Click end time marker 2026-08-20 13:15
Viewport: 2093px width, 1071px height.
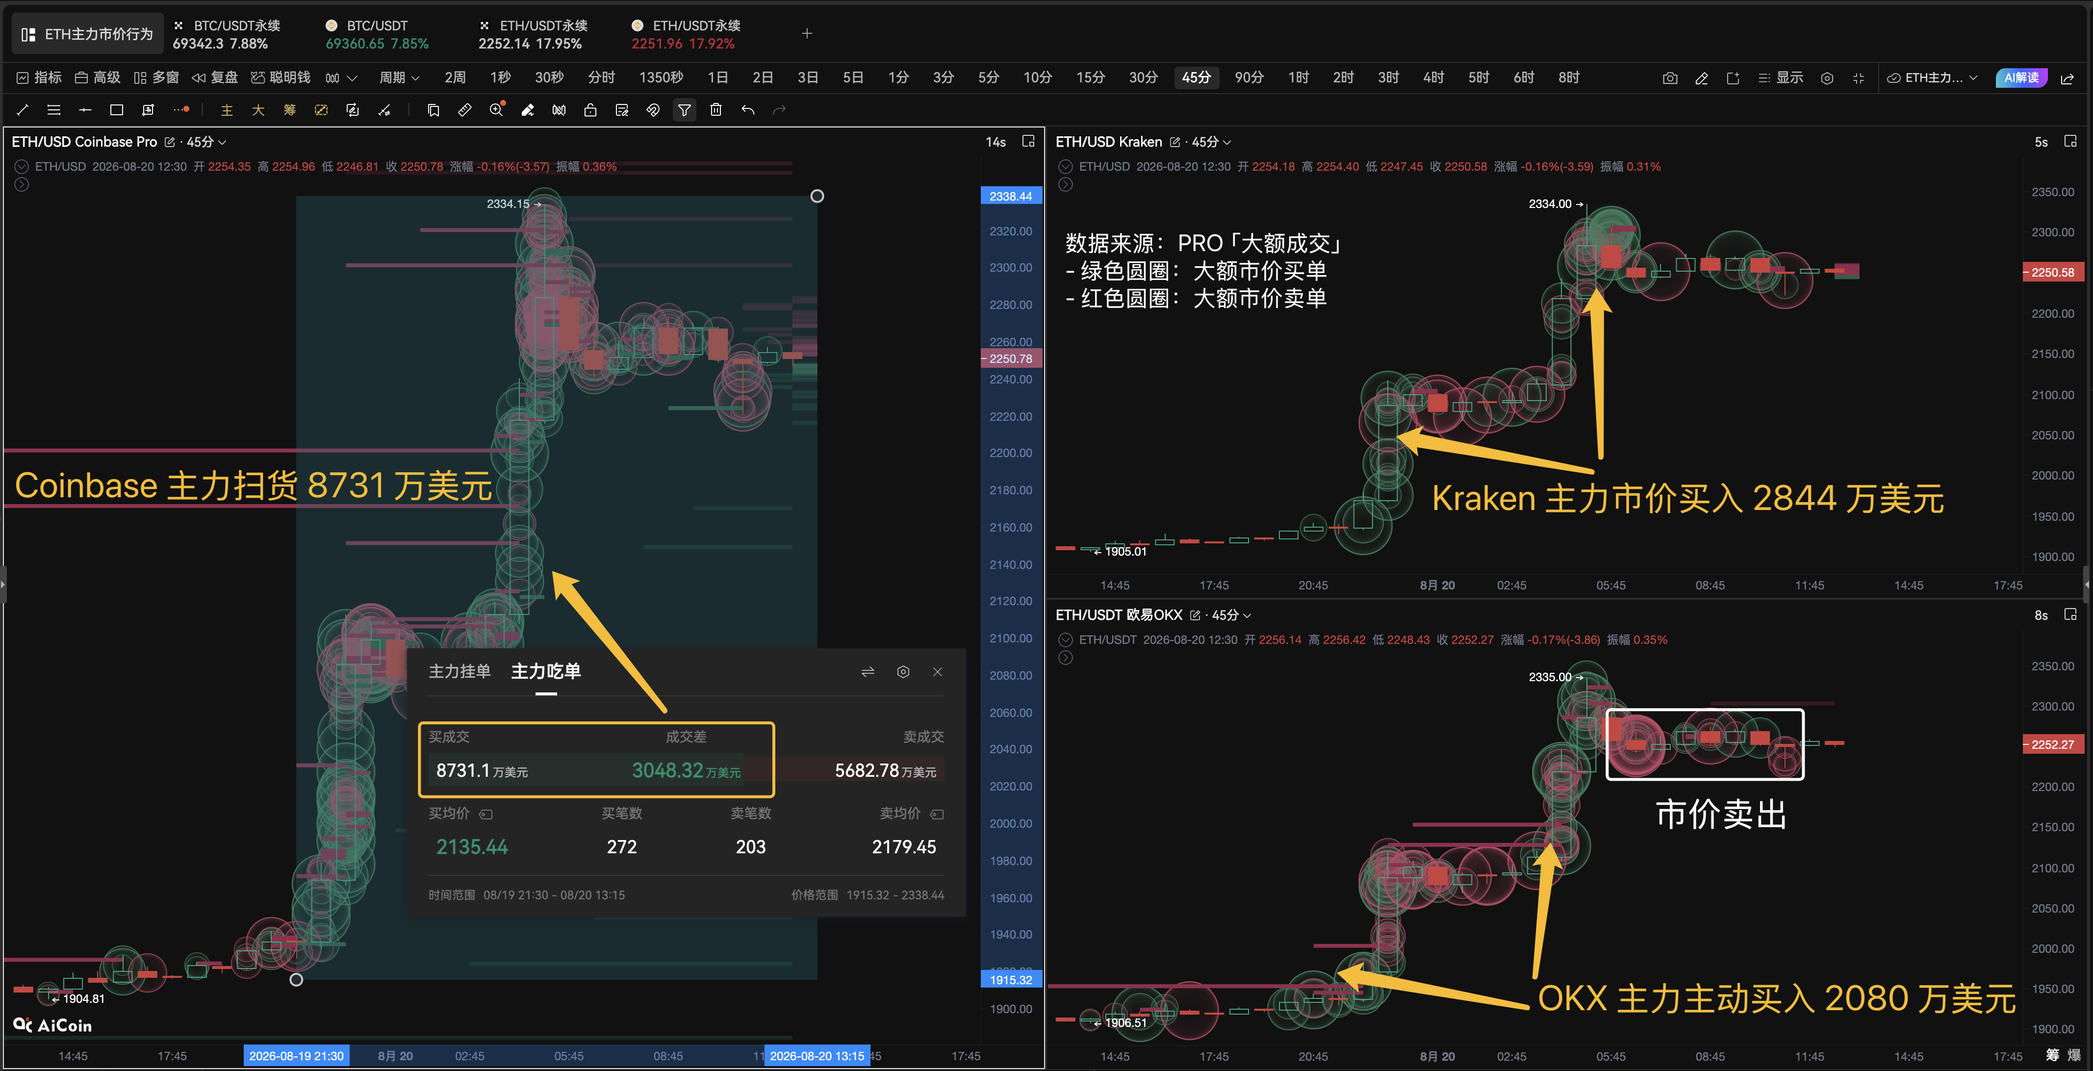(x=817, y=1056)
